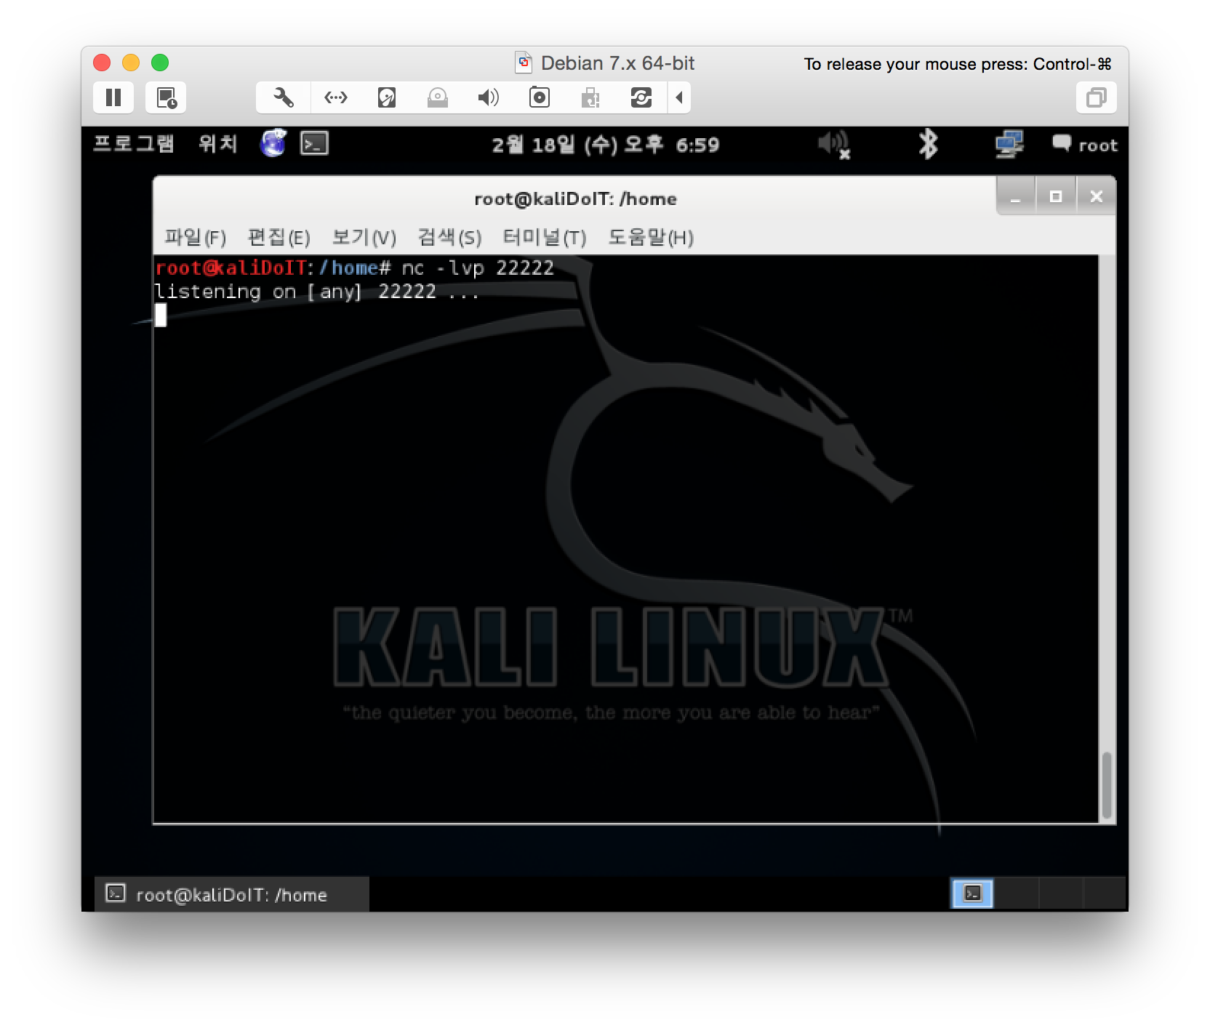Click the macOS yellow minimize button

pyautogui.click(x=131, y=63)
